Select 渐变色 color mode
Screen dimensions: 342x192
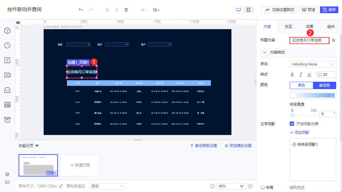point(325,85)
